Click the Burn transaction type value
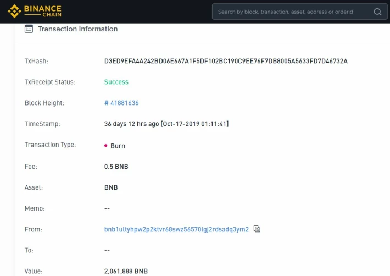The width and height of the screenshot is (390, 276). tap(118, 146)
